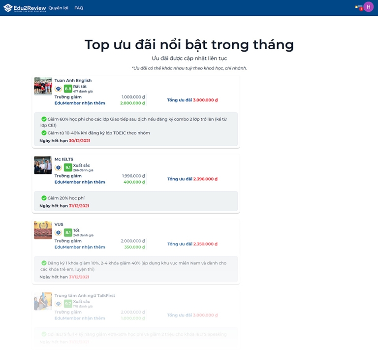The width and height of the screenshot is (378, 350).
Task: Click the 1.996.000 đ school discount amount
Action: pyautogui.click(x=133, y=176)
